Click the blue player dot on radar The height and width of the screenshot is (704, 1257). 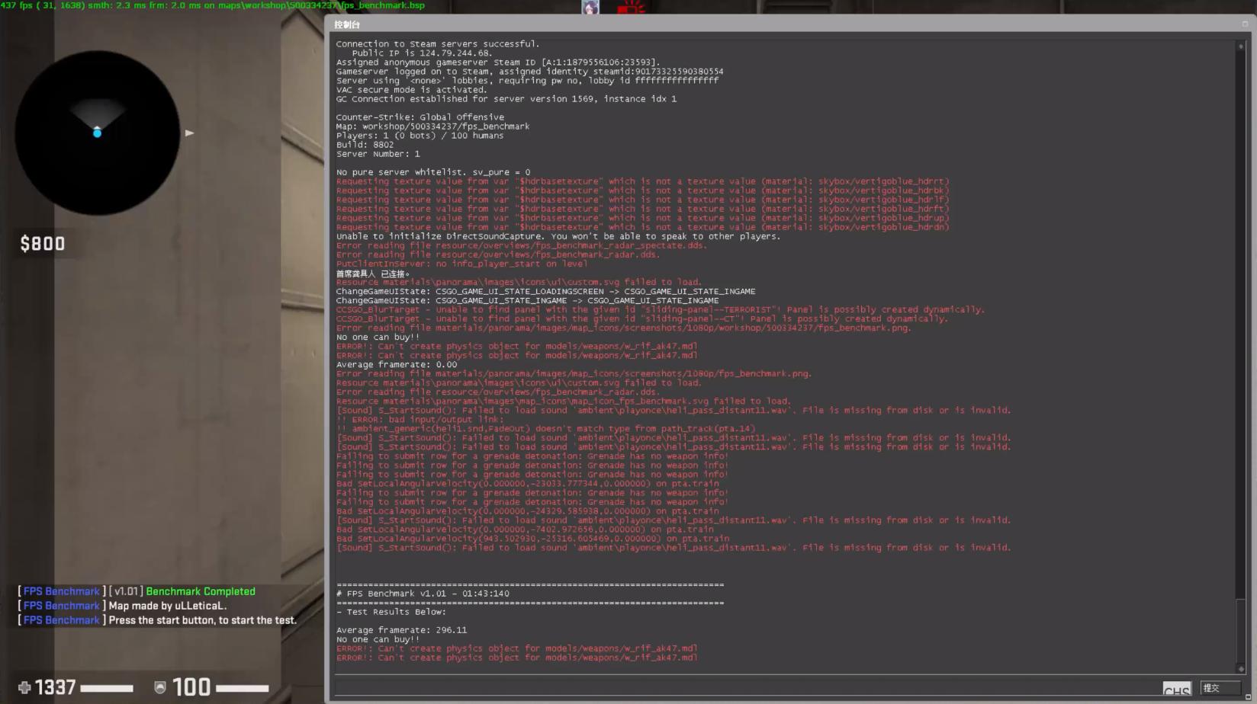coord(97,133)
